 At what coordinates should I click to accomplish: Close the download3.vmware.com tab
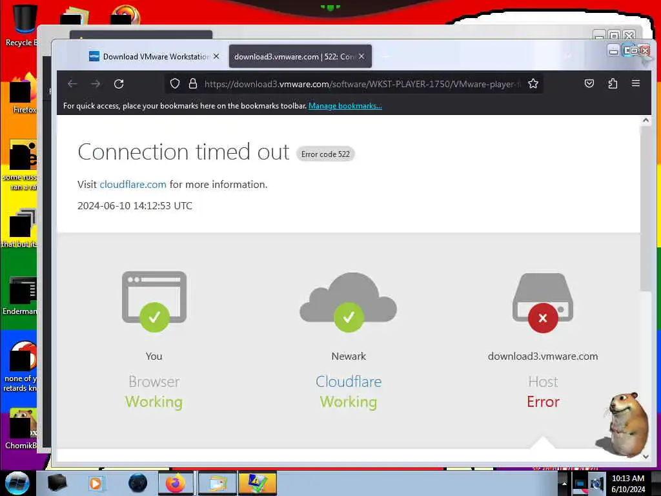361,56
